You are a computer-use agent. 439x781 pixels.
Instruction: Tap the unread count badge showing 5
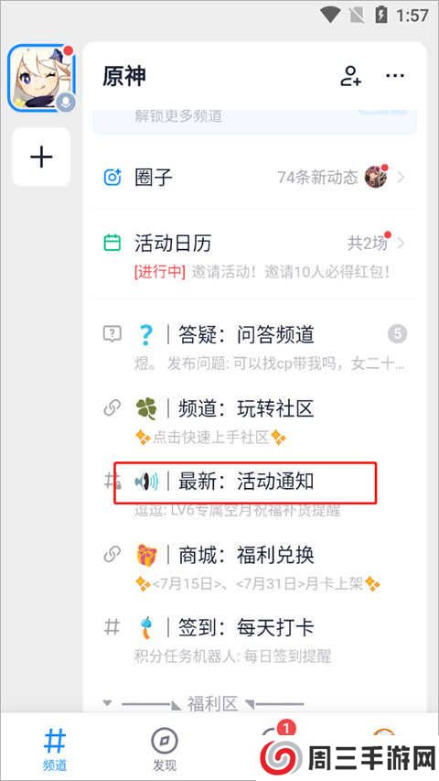tap(397, 333)
